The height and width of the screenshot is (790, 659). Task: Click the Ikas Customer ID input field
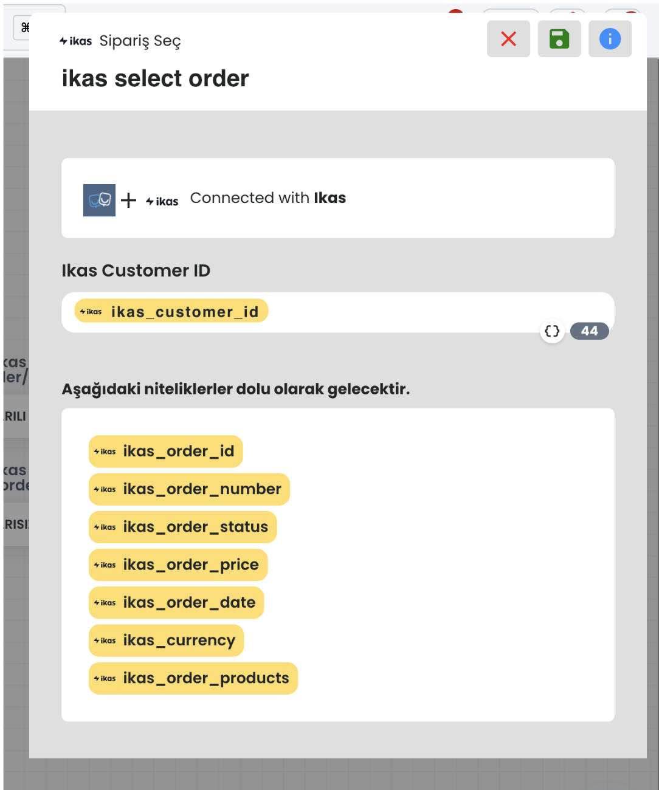337,312
